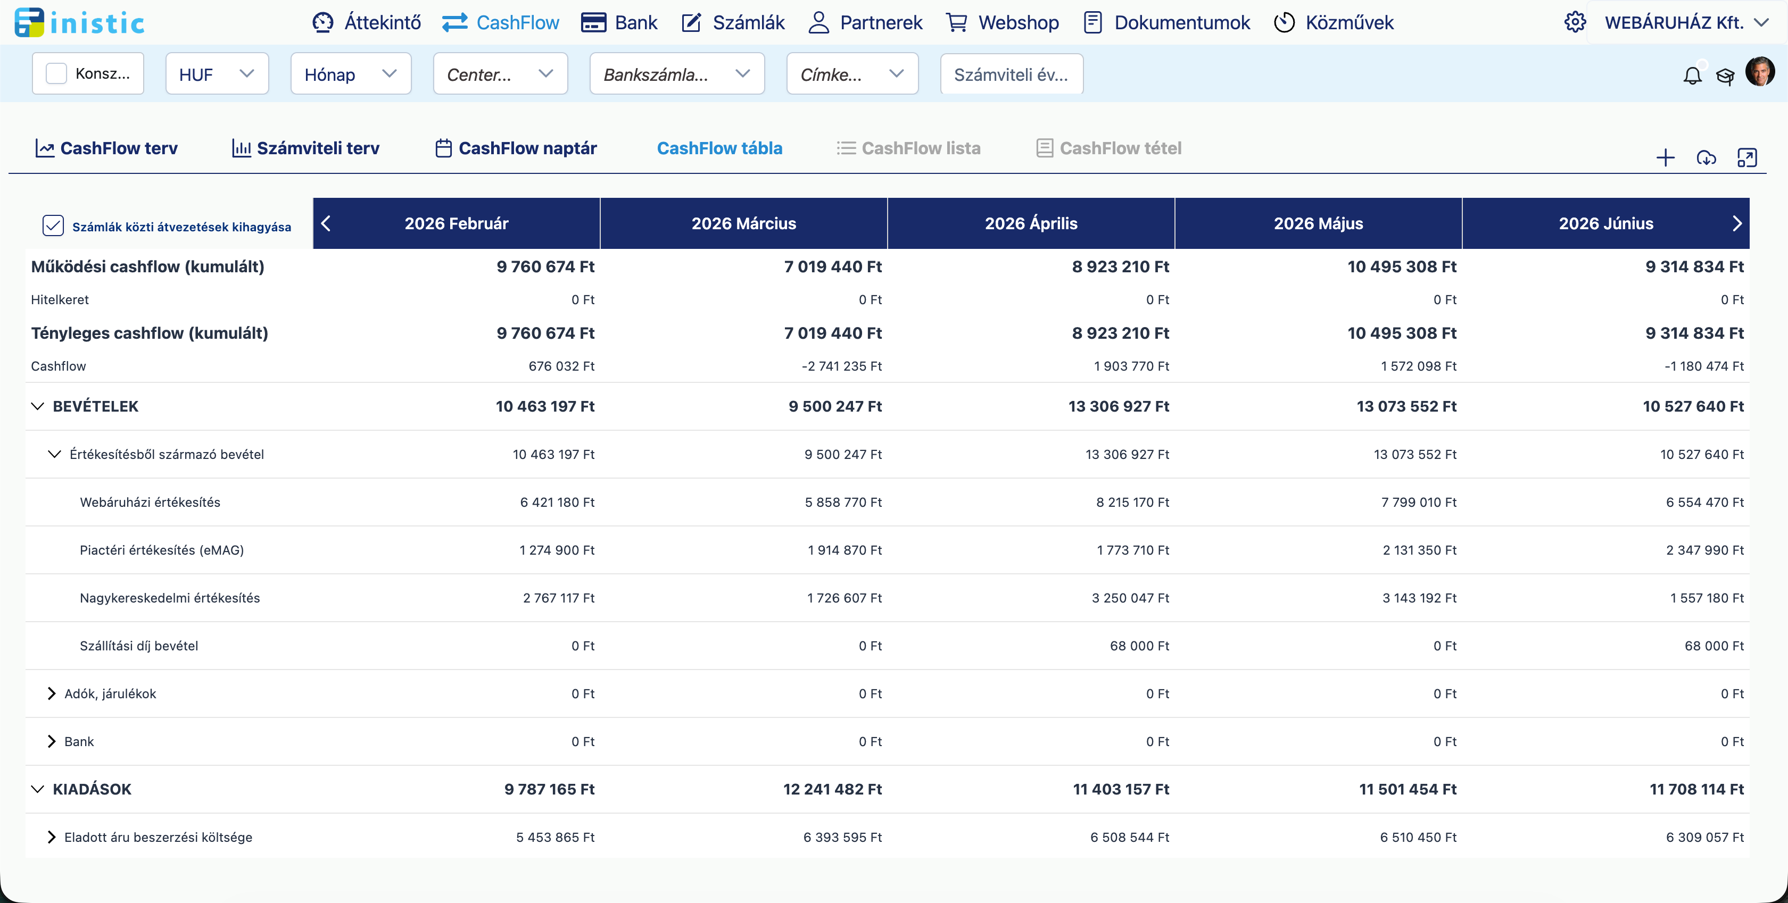Screen dimensions: 1788x903
Task: Go to next month with right arrow
Action: point(1736,223)
